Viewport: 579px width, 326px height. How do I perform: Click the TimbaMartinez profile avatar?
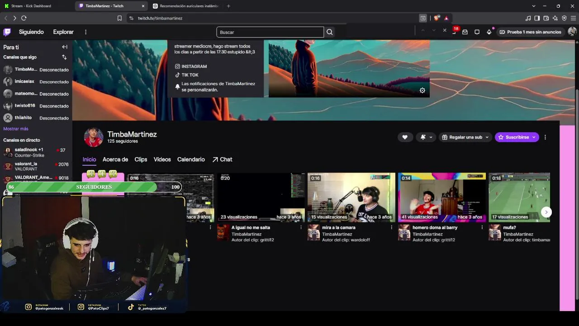94,137
